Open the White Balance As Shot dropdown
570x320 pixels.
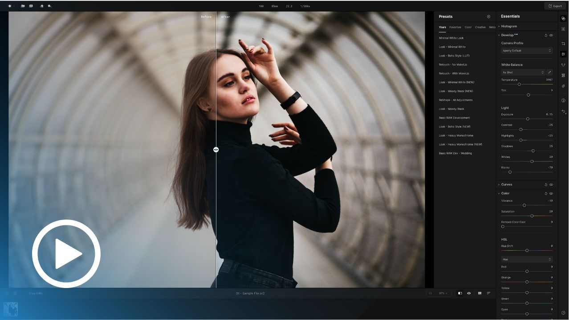523,72
